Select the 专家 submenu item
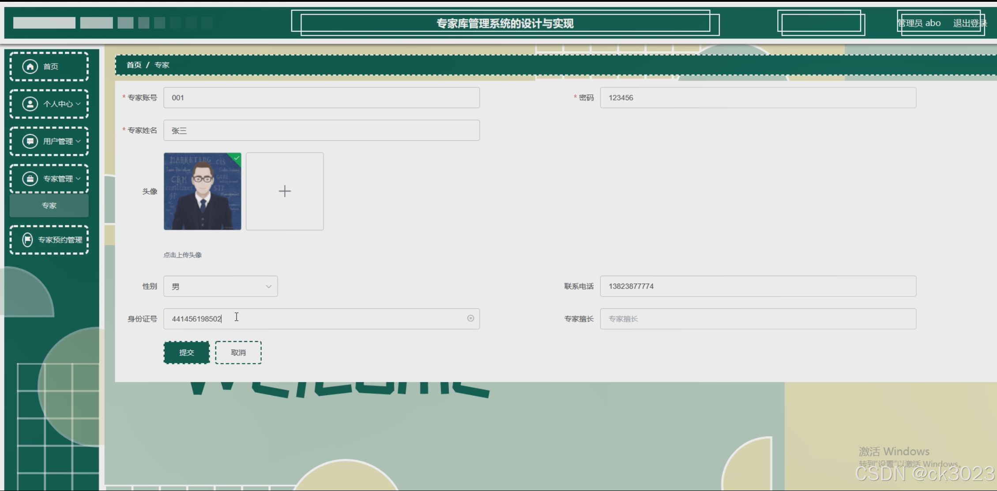Screen dimensions: 997x491 click(x=49, y=206)
